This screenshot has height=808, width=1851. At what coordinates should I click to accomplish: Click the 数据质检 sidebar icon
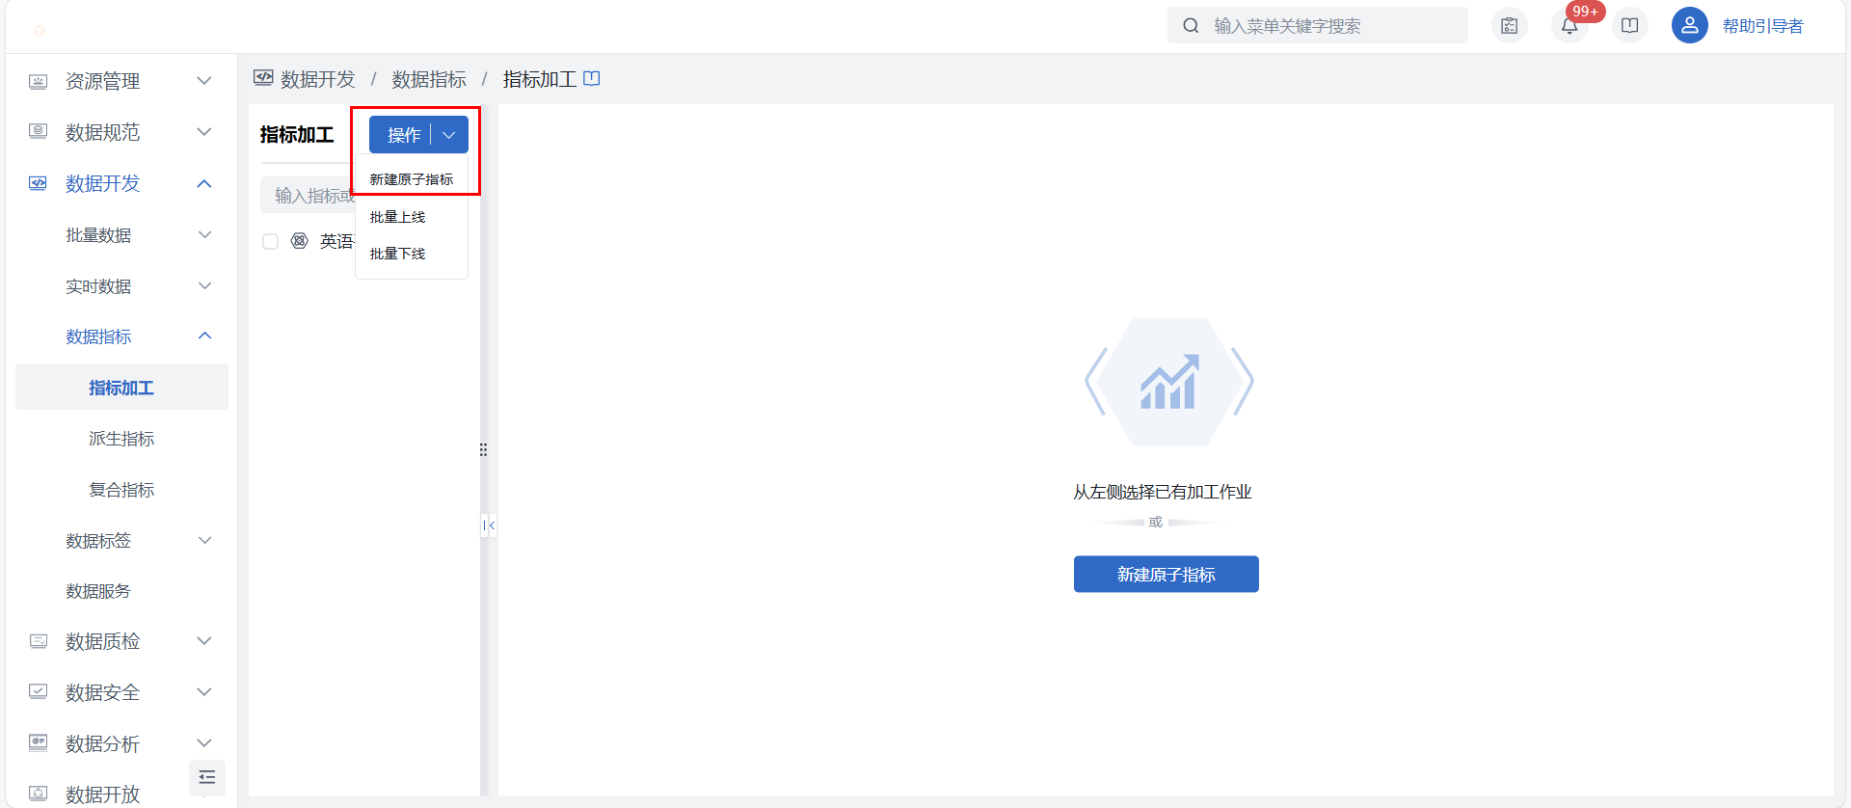(39, 641)
